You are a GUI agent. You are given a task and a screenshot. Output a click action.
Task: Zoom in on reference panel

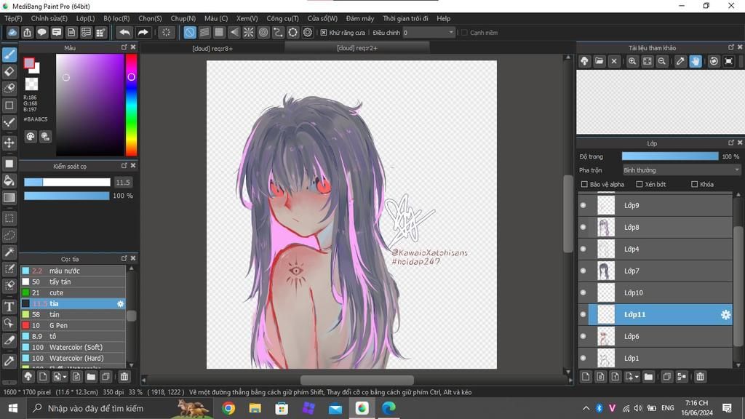point(632,61)
